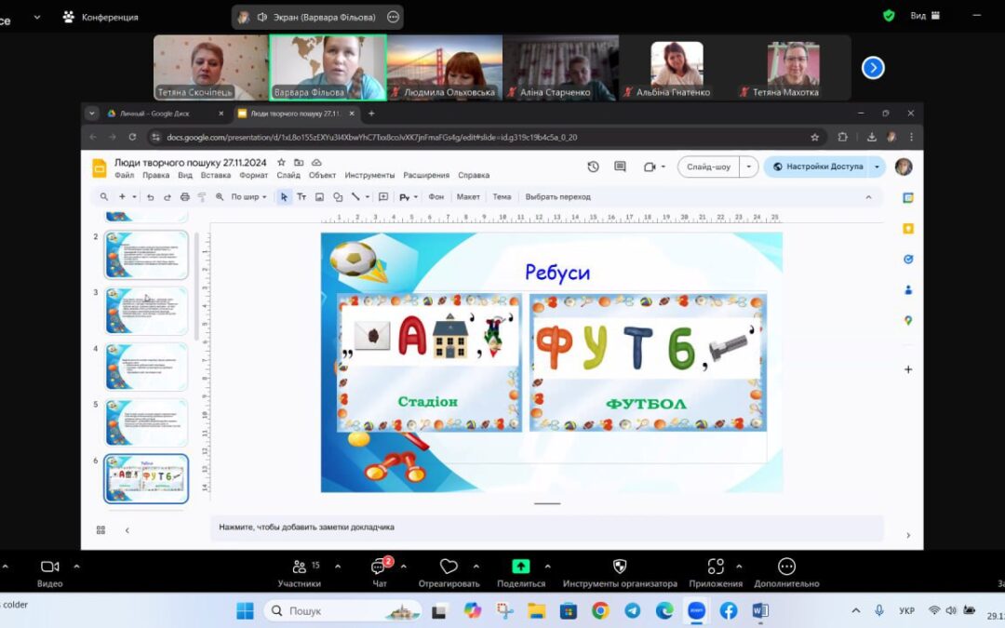Open the По шир zoom level dropdown

[x=248, y=197]
